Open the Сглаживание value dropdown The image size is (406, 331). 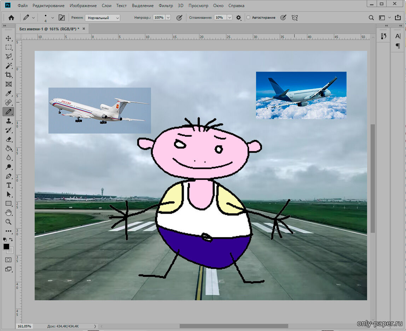tap(230, 18)
